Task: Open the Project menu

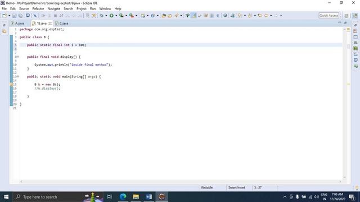Action: click(81, 9)
